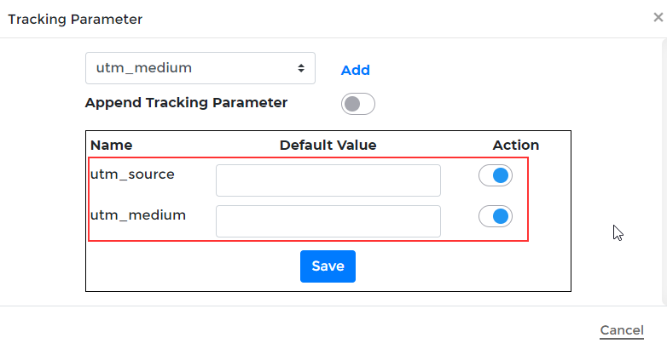Click the scrollbar at the dialog's right edge

click(x=664, y=170)
